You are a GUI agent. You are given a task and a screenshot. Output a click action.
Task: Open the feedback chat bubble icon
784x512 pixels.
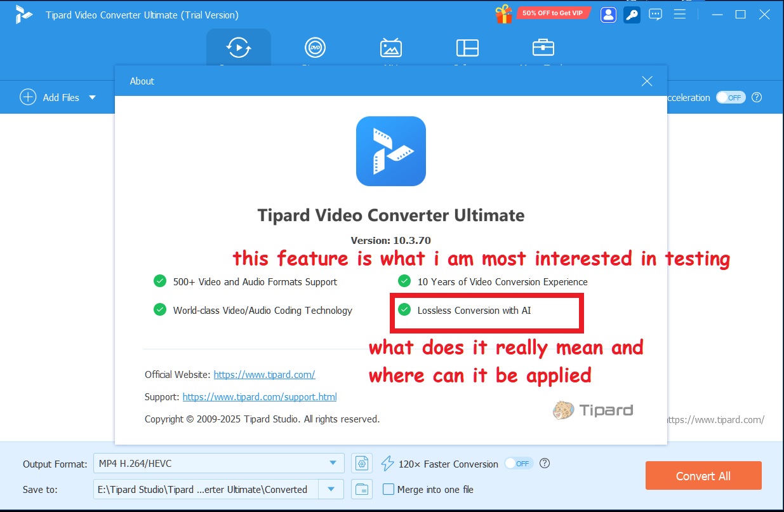(655, 15)
